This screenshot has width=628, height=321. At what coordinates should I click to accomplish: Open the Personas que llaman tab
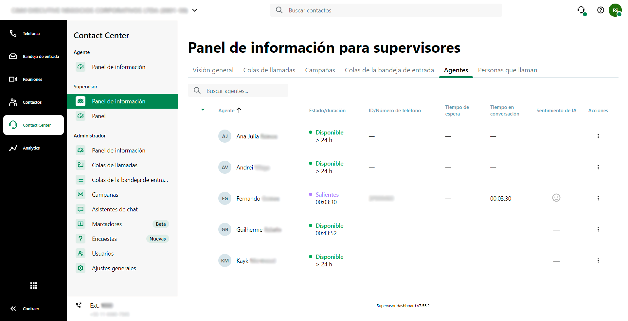click(x=508, y=70)
